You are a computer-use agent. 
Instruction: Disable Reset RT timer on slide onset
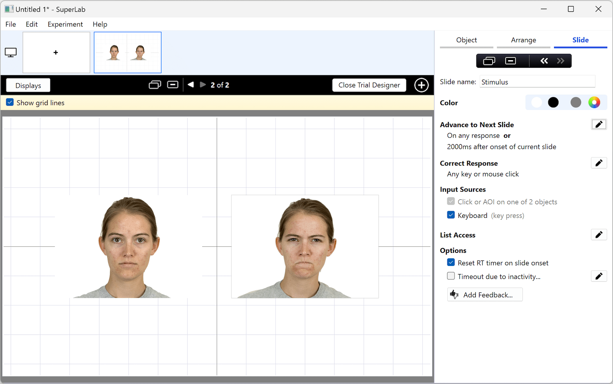[x=451, y=263]
